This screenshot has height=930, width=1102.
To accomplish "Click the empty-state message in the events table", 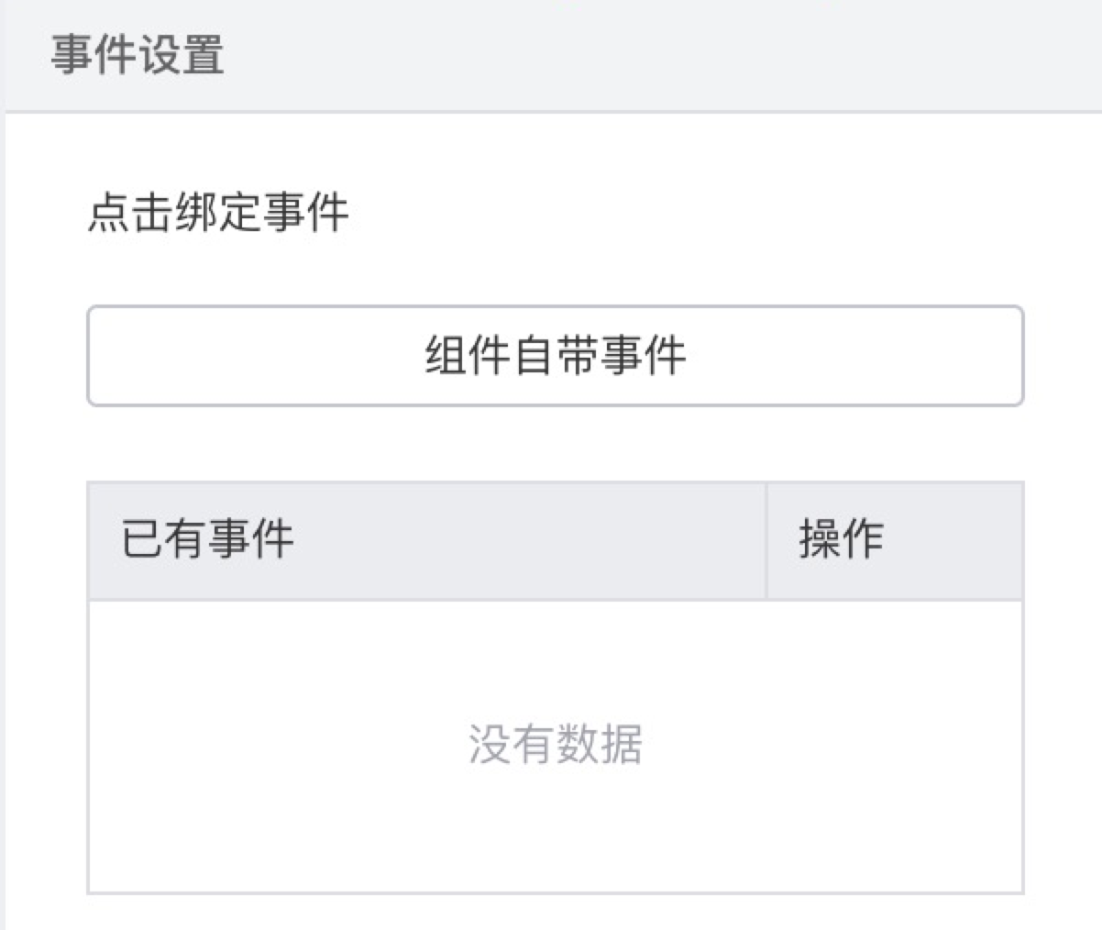I will click(x=555, y=744).
